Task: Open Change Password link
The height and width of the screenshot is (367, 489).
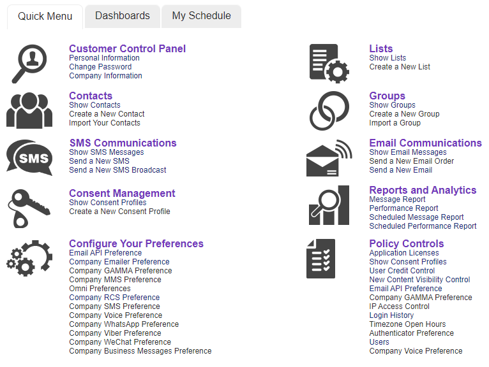Action: point(100,67)
